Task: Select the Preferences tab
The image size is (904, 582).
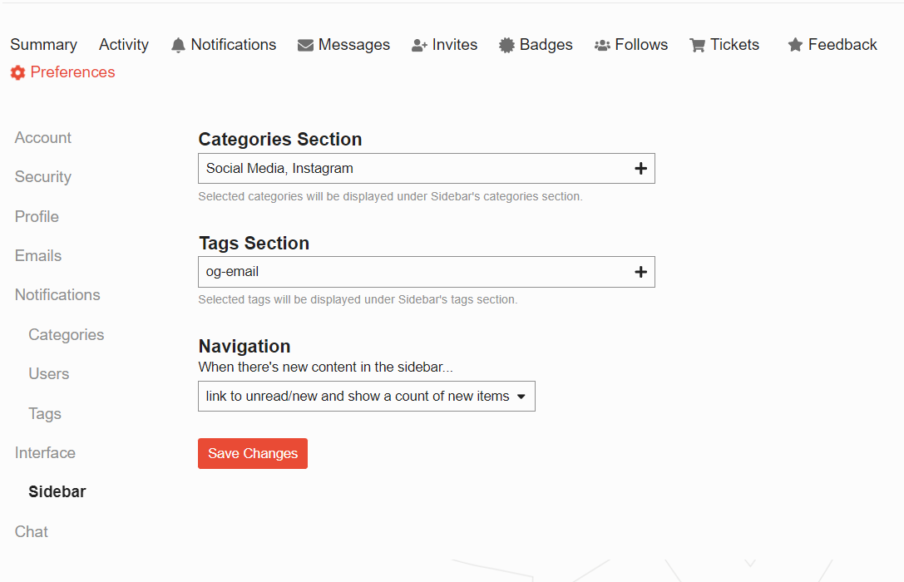Action: [x=63, y=72]
